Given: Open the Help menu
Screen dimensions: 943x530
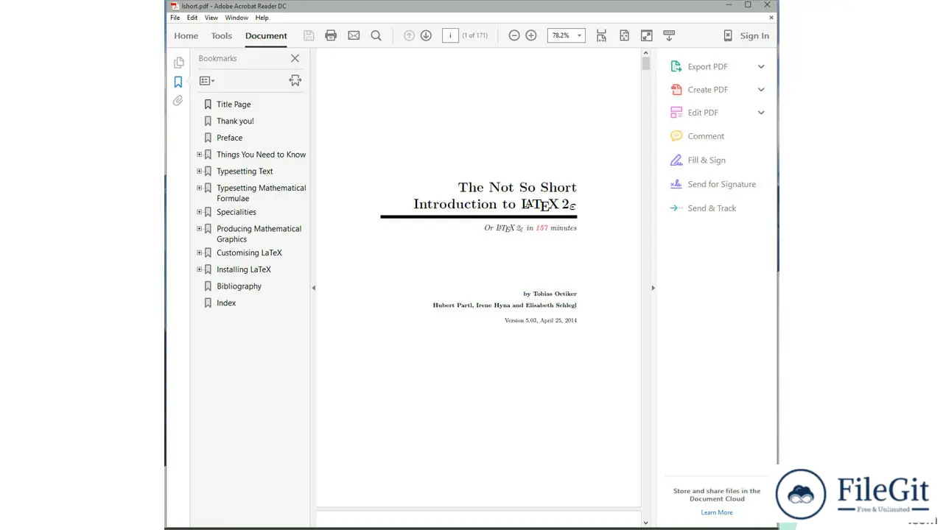Looking at the screenshot, I should [262, 18].
